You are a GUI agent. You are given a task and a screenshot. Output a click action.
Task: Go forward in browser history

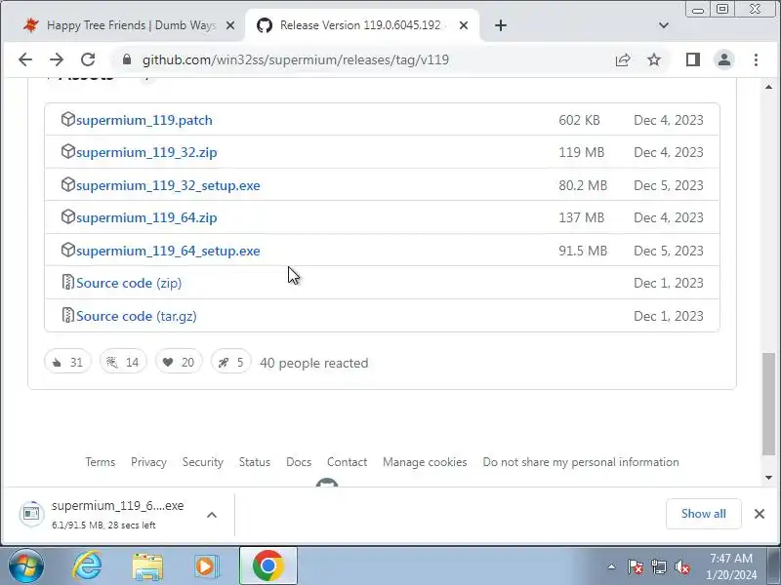pos(57,59)
